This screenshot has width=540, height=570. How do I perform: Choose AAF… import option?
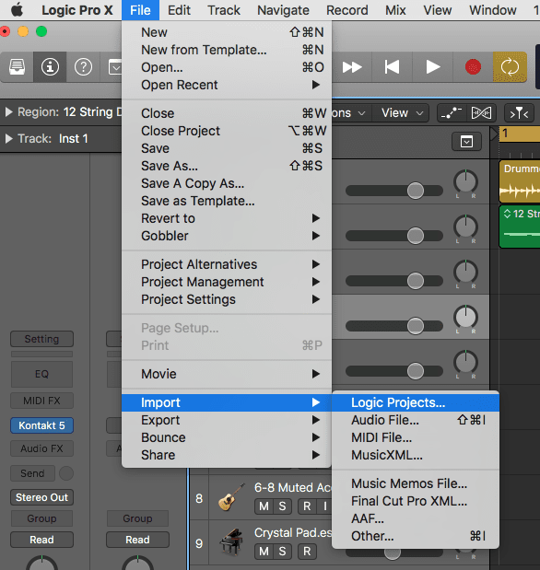click(416, 518)
